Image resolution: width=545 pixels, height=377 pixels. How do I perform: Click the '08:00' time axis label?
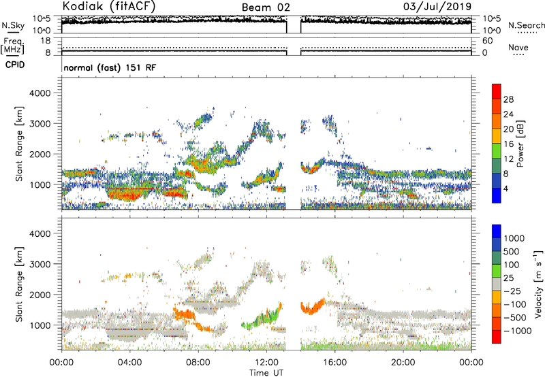pyautogui.click(x=198, y=363)
